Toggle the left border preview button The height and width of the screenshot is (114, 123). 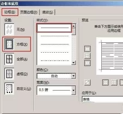pyautogui.click(x=105, y=82)
